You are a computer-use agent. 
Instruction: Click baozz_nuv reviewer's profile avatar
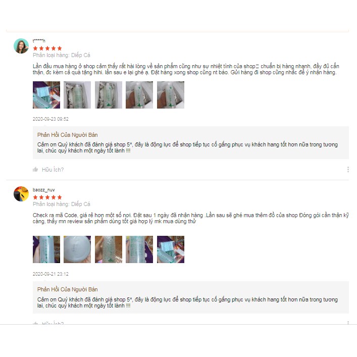coord(21,194)
